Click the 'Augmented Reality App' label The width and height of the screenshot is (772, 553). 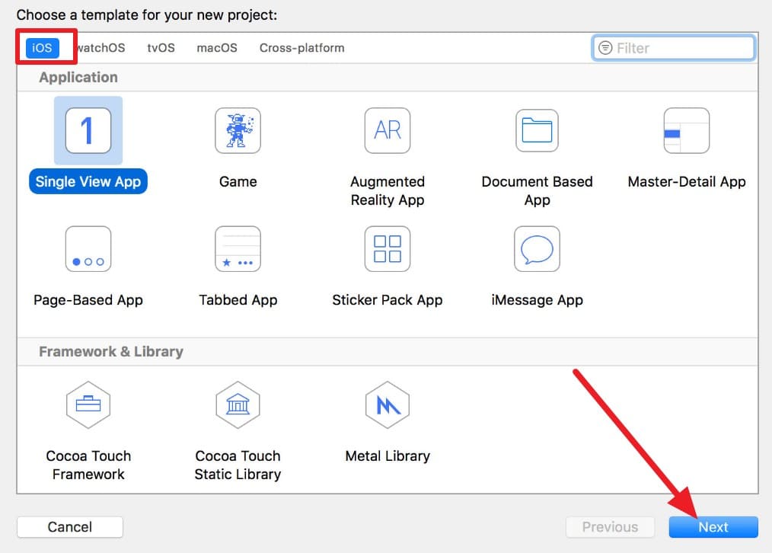pyautogui.click(x=388, y=190)
